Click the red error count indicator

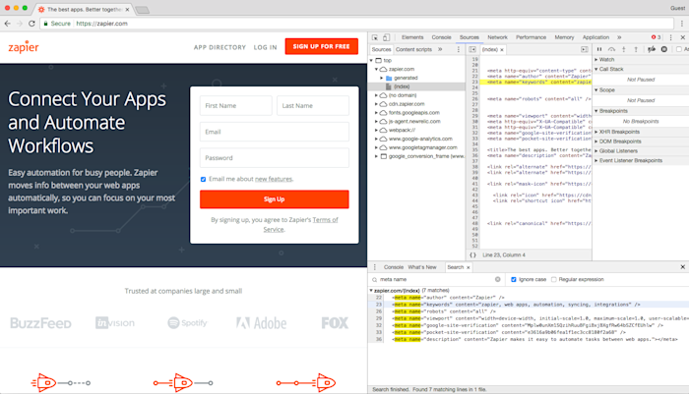pyautogui.click(x=657, y=37)
